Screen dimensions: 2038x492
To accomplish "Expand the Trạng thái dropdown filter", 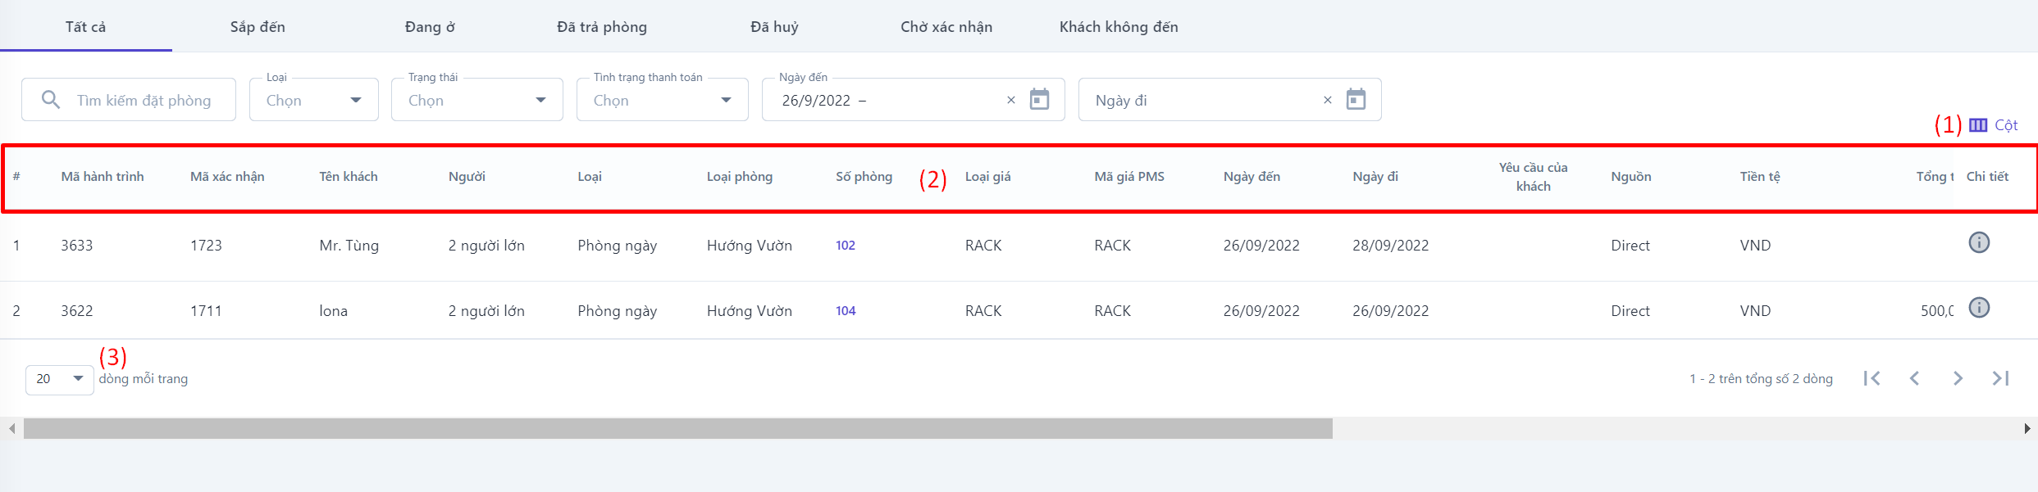I will click(477, 100).
